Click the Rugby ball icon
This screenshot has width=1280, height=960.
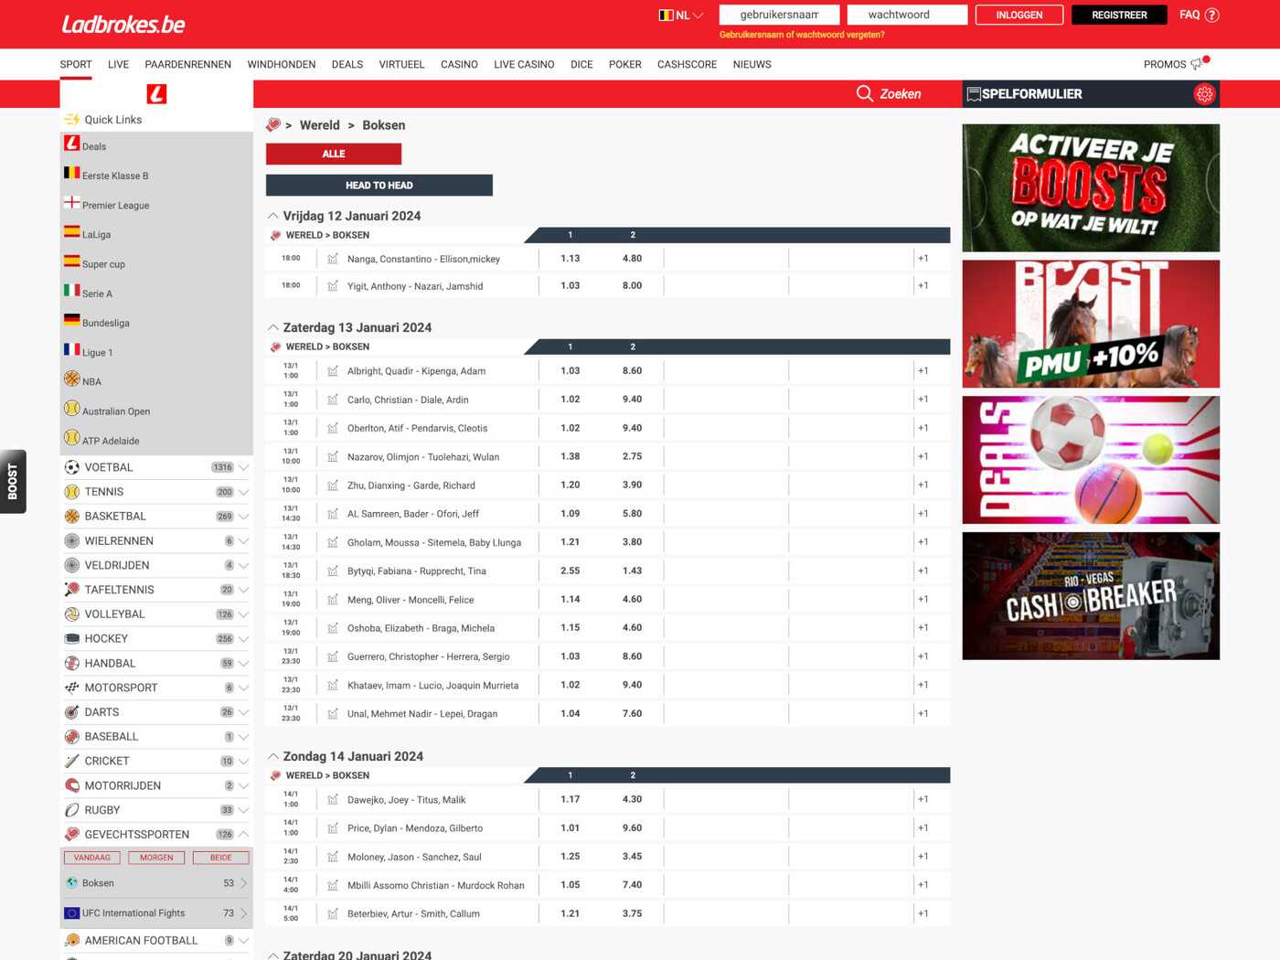click(x=72, y=810)
